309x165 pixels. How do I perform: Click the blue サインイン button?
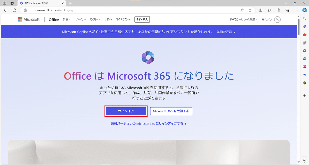tap(126, 111)
